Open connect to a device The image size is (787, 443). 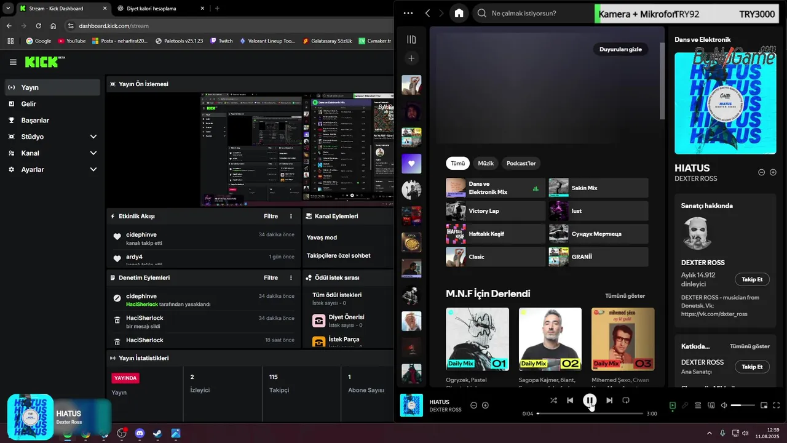tap(711, 405)
